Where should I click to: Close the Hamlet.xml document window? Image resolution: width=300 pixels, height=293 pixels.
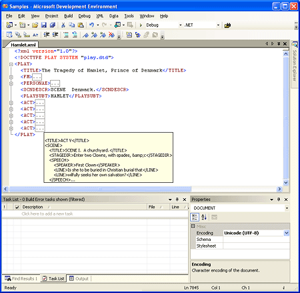(x=285, y=44)
